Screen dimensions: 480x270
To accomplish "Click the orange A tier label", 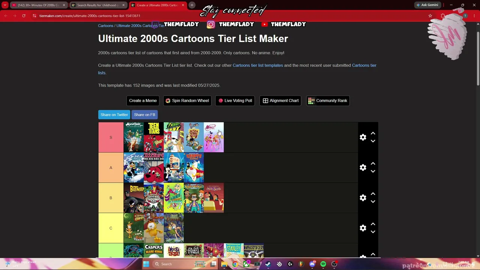I will (111, 168).
